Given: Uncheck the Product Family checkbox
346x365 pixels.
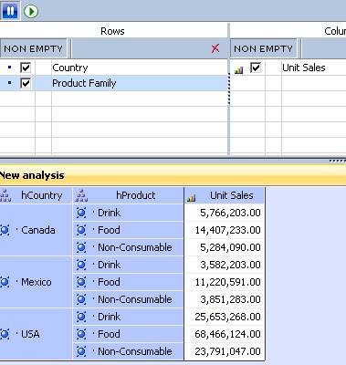Looking at the screenshot, I should (26, 83).
